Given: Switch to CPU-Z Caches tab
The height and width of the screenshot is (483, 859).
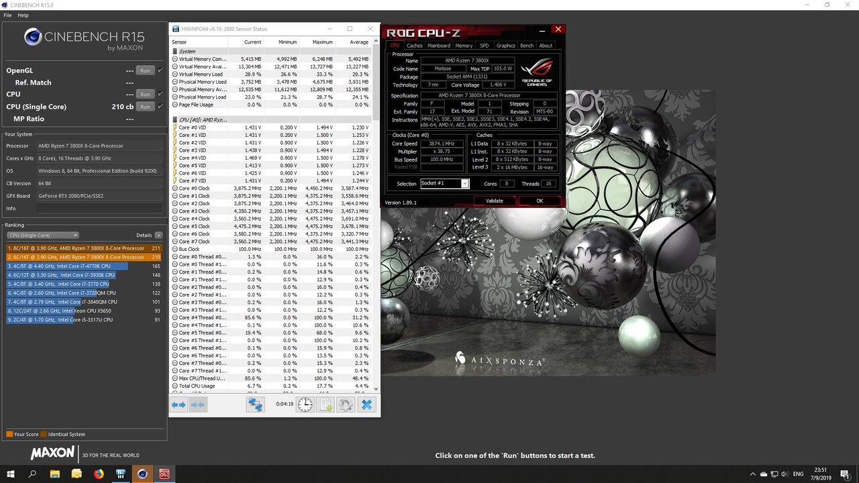Looking at the screenshot, I should [x=415, y=46].
